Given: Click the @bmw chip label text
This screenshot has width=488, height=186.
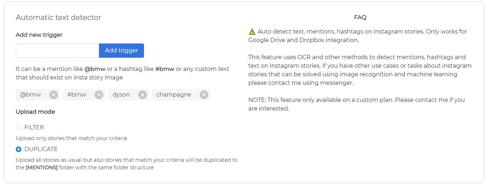Looking at the screenshot, I should pos(30,95).
